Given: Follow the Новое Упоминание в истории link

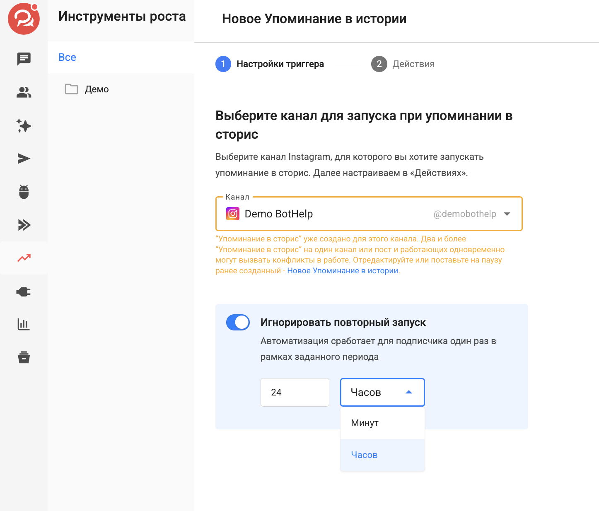Looking at the screenshot, I should (x=343, y=271).
